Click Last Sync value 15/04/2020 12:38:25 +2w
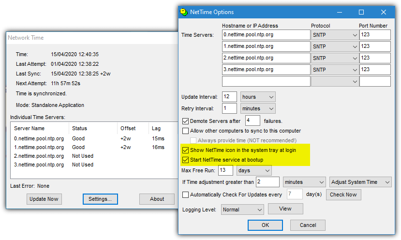 (x=81, y=74)
